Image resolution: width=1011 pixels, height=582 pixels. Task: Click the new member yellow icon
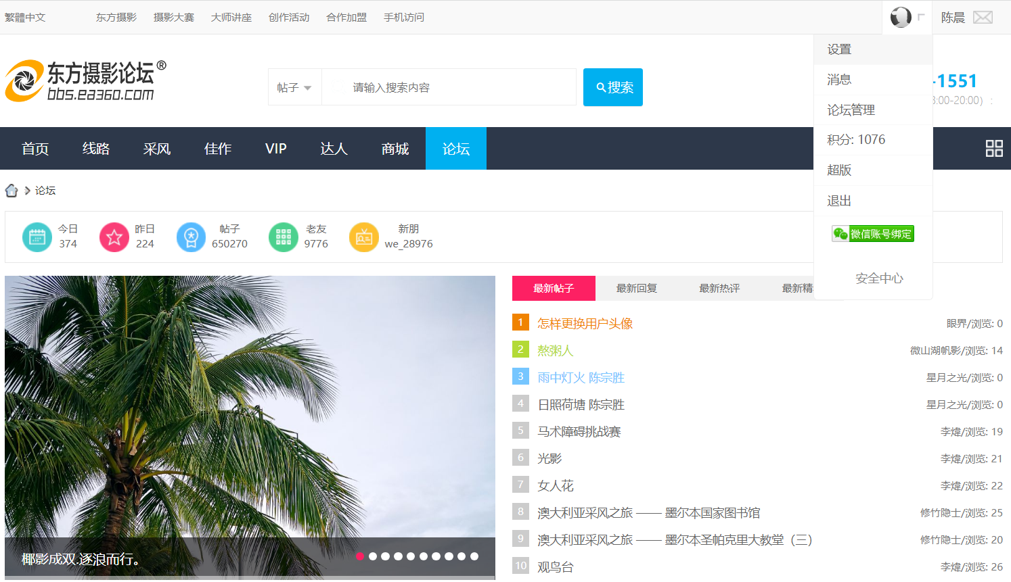point(363,237)
